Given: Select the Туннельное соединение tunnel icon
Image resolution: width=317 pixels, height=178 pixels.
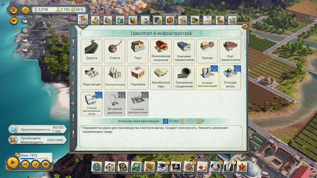Looking at the screenshot, I should pyautogui.click(x=184, y=77).
